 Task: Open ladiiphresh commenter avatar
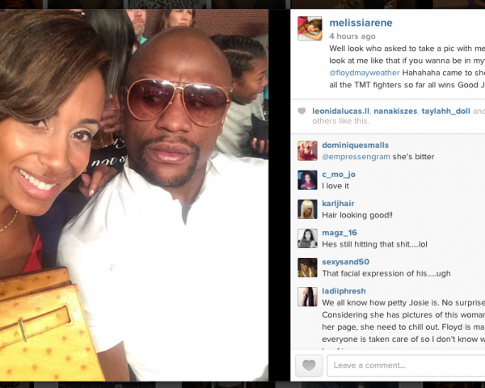click(x=307, y=297)
